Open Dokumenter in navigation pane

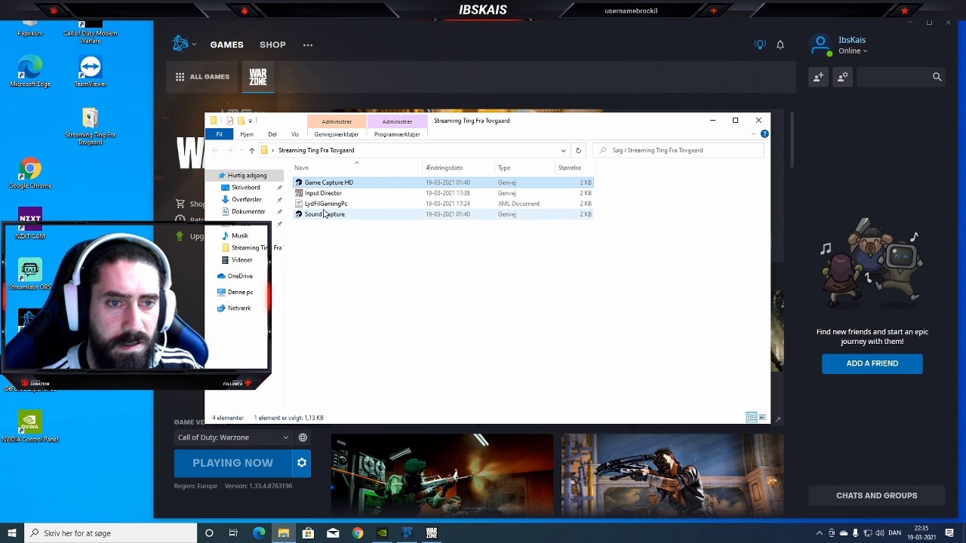point(248,211)
